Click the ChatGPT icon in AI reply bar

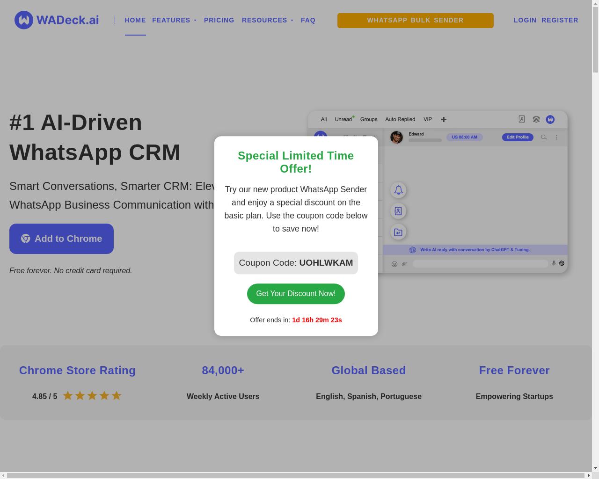click(413, 250)
